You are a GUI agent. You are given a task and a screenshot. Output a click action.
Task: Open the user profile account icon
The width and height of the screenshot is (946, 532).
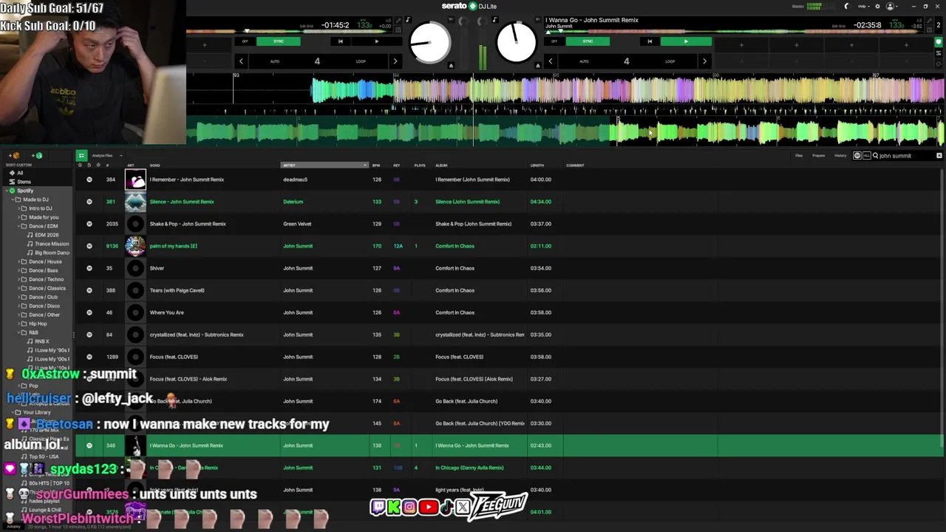pos(891,6)
